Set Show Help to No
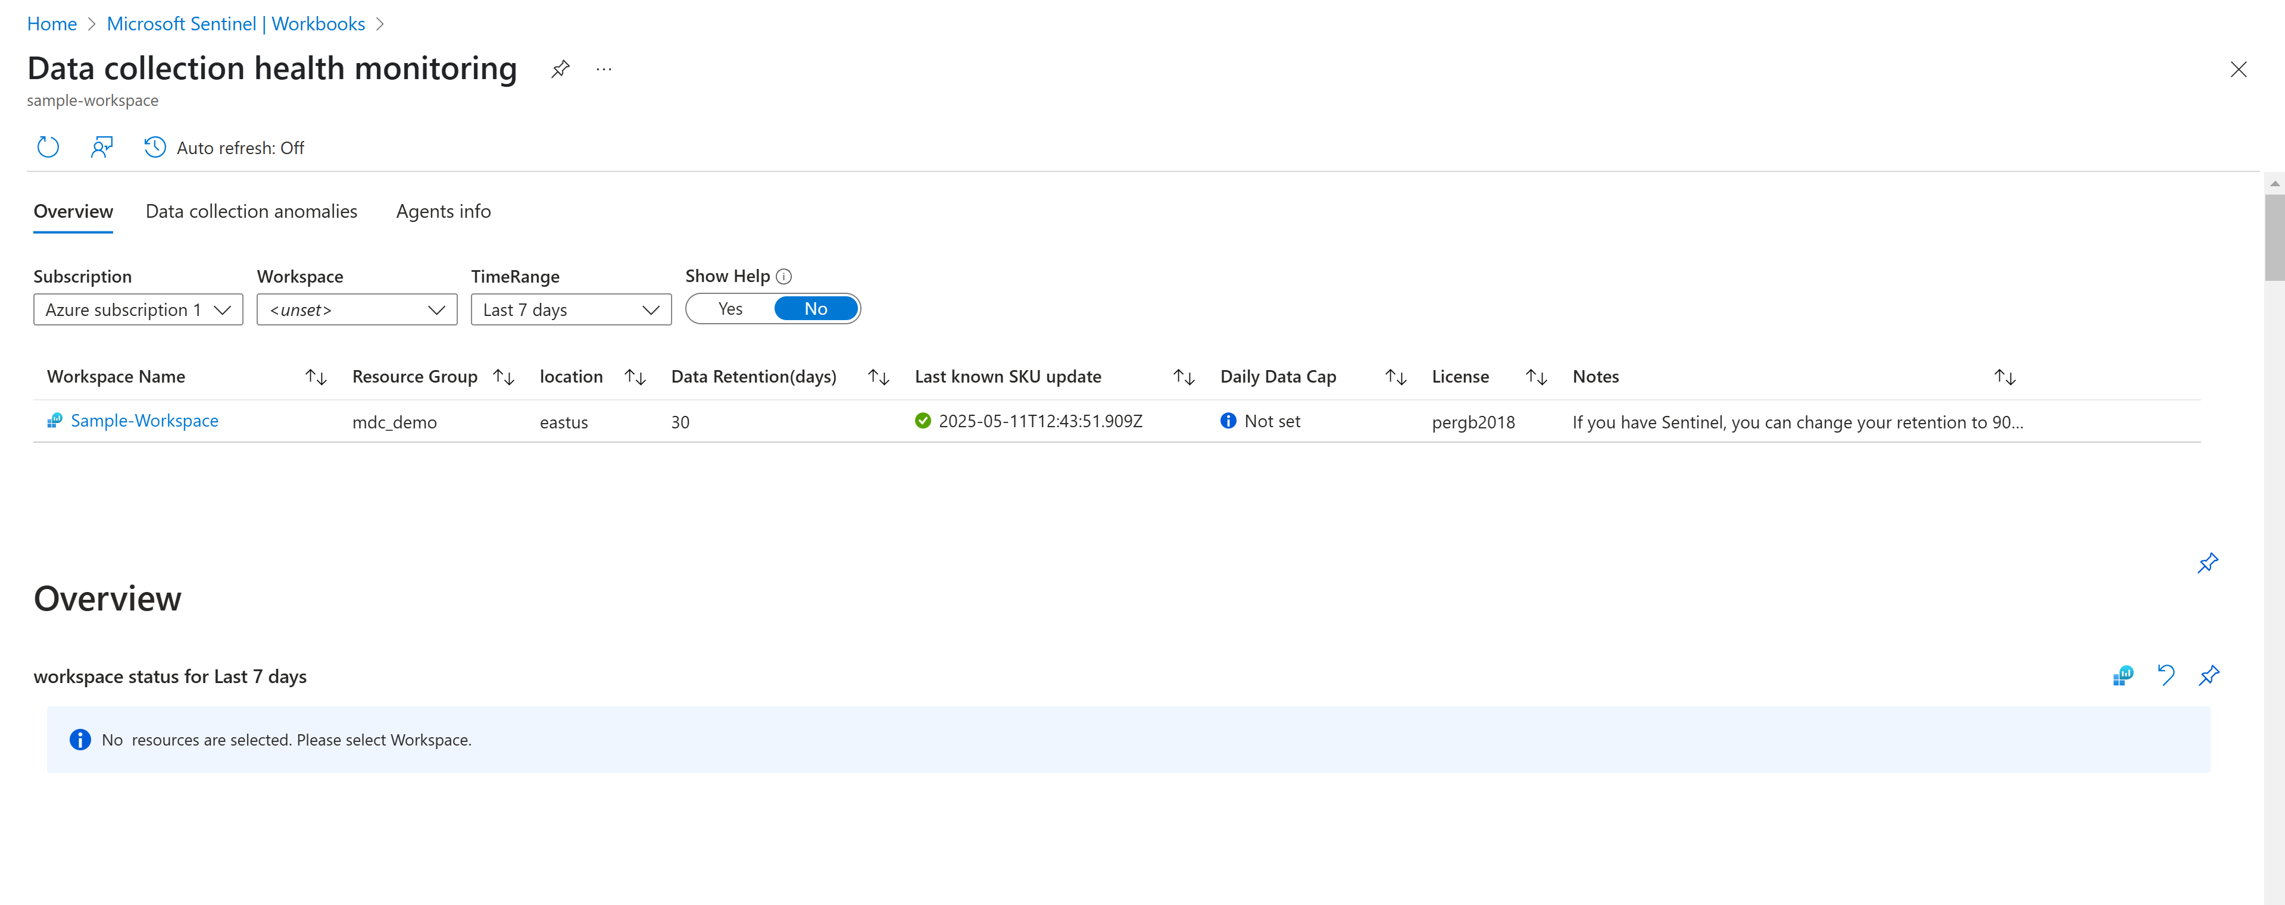 point(815,308)
